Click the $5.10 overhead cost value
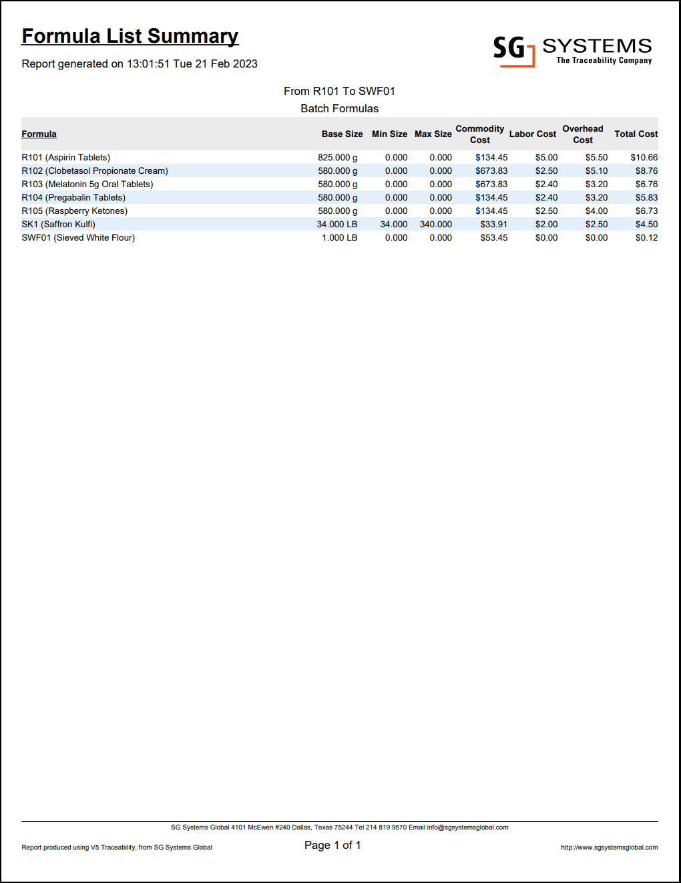The width and height of the screenshot is (681, 883). (x=596, y=170)
